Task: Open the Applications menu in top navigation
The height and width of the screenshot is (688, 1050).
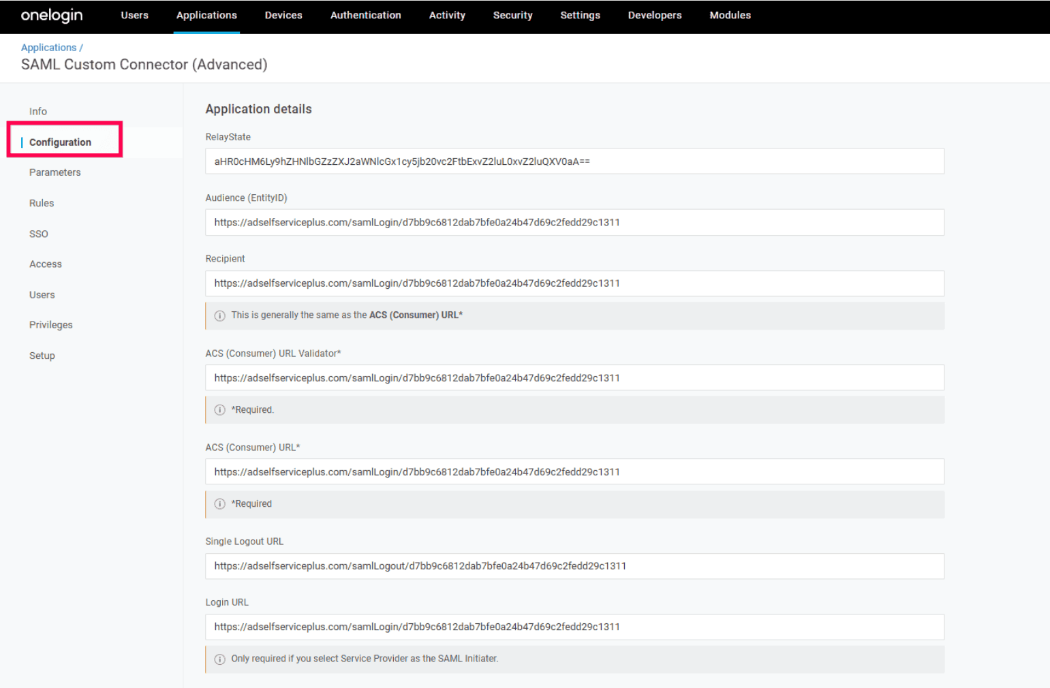Action: (206, 15)
